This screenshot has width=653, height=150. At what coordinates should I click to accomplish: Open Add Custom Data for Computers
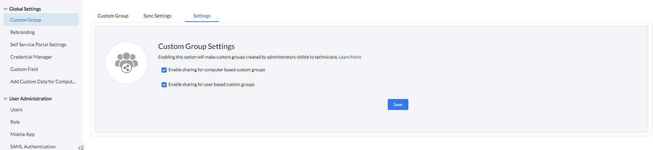(43, 82)
